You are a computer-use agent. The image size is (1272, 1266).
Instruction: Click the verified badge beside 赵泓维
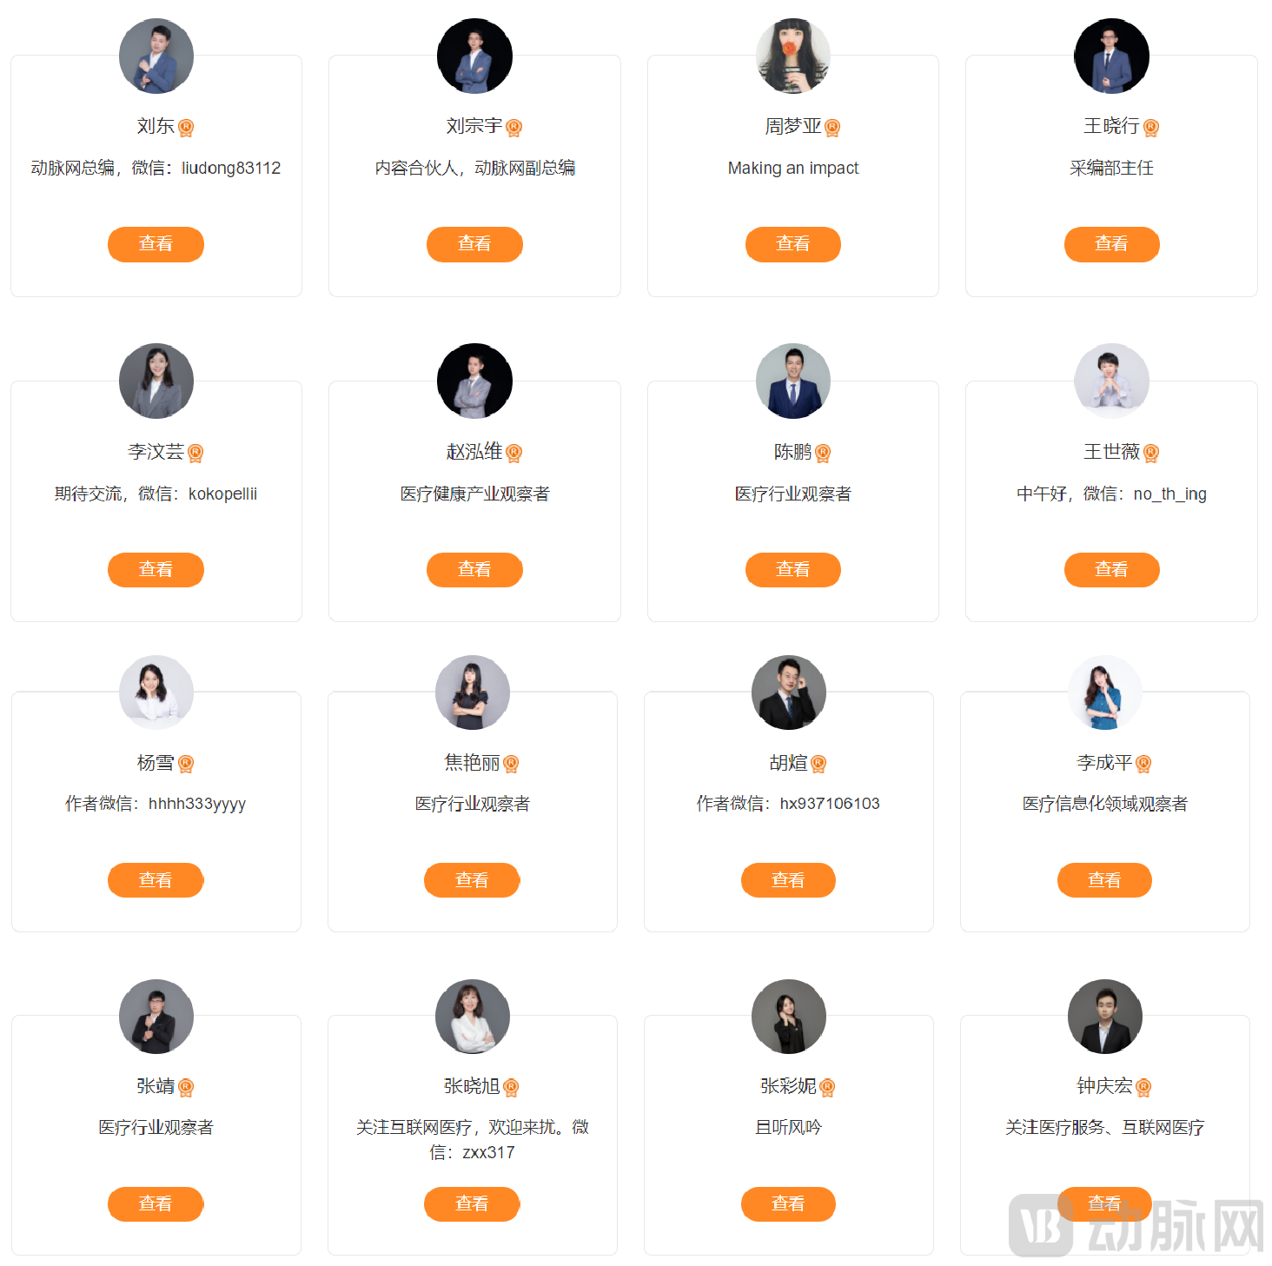pos(513,453)
